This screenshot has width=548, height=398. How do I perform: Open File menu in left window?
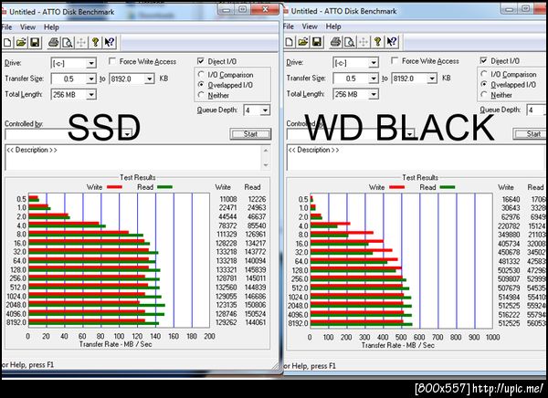[x=6, y=27]
